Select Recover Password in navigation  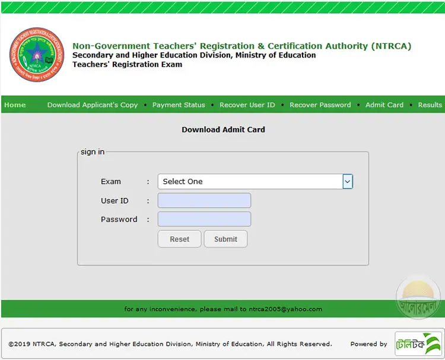(320, 105)
